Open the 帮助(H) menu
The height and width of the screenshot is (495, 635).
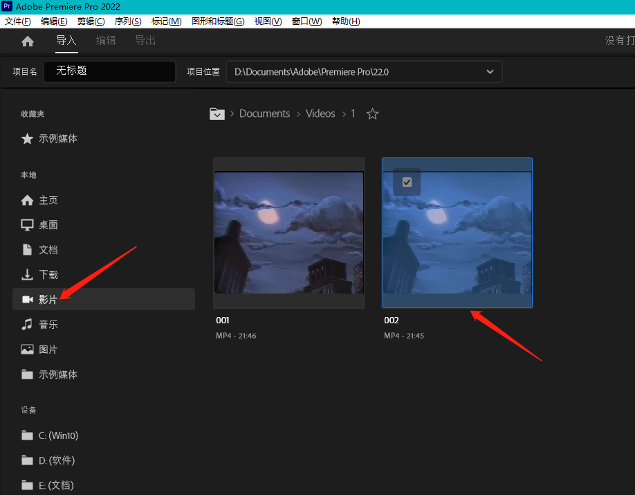pyautogui.click(x=345, y=21)
